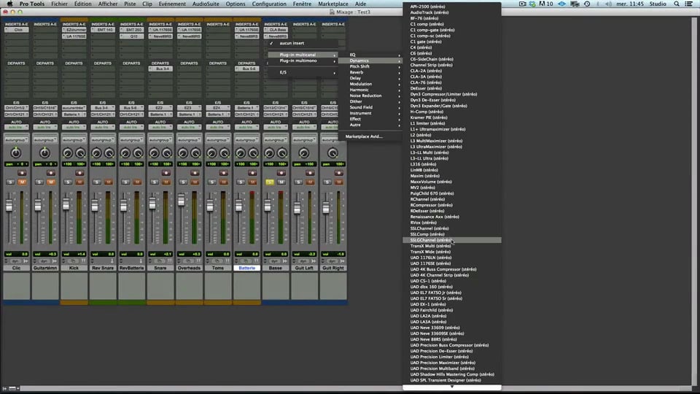
Task: Toggle mute on the Guitartémn track
Action: pos(51,182)
